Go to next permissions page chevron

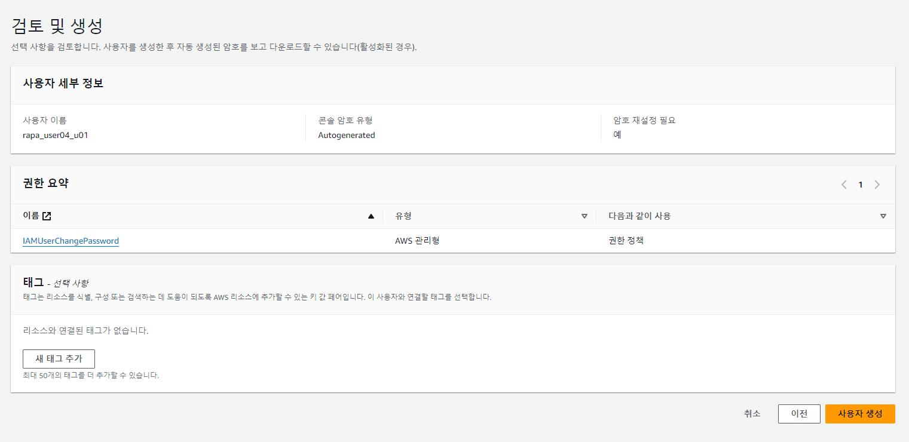tap(877, 185)
